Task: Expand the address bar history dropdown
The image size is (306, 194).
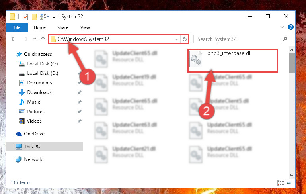Action: (176, 39)
